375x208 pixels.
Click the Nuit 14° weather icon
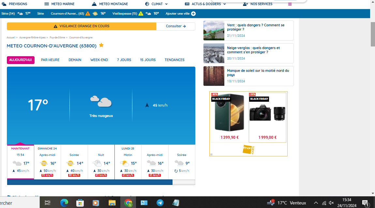pyautogui.click(x=97, y=163)
